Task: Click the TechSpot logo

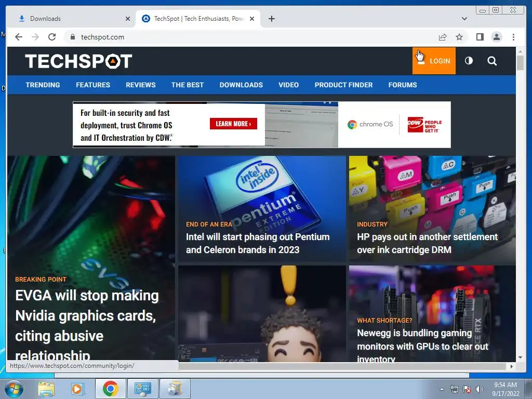Action: pyautogui.click(x=78, y=61)
